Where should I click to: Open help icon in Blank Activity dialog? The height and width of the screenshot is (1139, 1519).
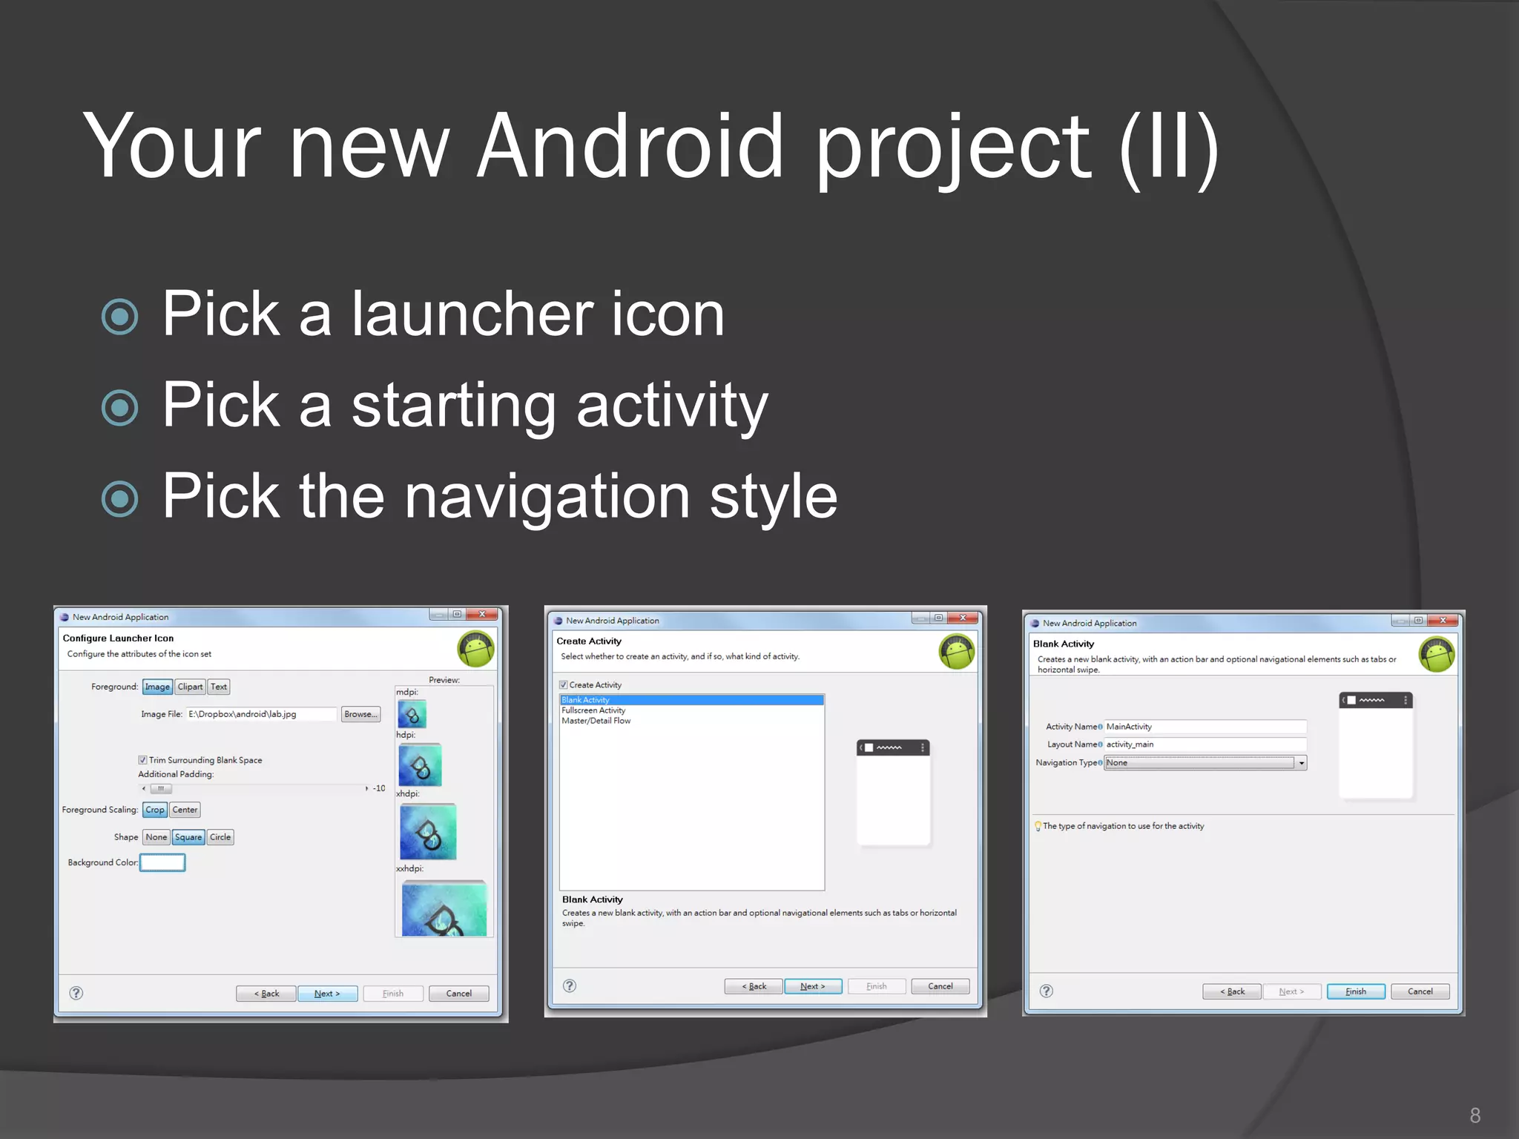(1047, 991)
